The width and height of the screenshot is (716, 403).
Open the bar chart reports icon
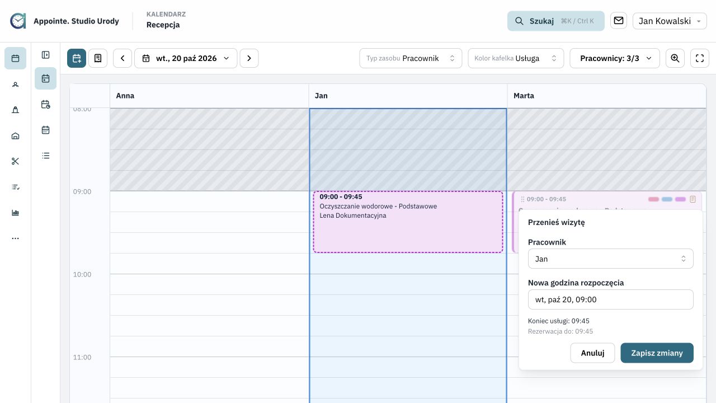15,213
